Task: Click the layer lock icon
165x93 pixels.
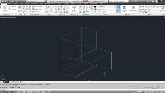Action: pos(144,12)
